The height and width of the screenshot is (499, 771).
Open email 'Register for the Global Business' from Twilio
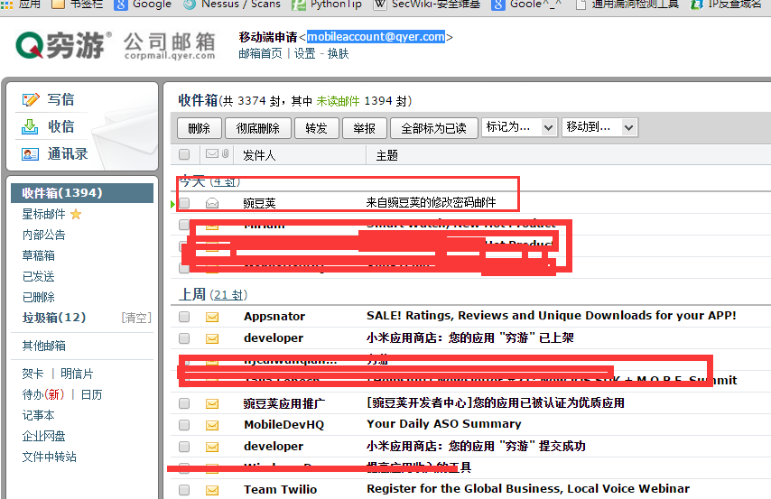coord(528,489)
